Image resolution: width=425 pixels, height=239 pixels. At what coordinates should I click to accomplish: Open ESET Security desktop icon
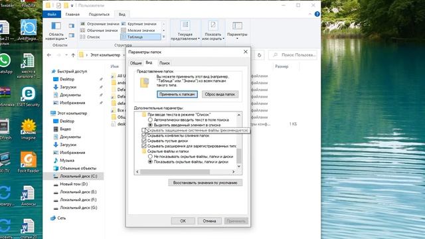click(x=28, y=97)
